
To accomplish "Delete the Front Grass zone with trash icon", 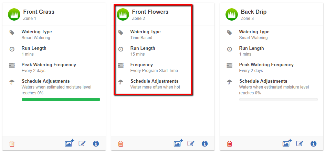I will tap(12, 143).
